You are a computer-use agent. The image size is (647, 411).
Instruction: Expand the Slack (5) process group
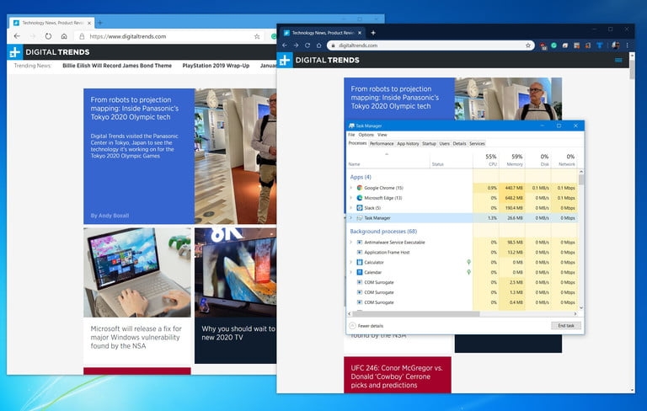tap(351, 207)
